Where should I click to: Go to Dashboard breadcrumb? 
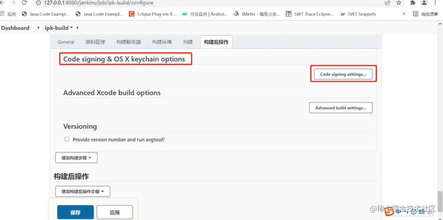click(15, 28)
